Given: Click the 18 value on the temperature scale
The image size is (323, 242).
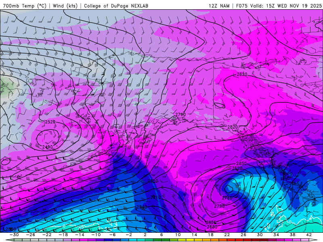Looking at the screenshot, I should (210, 235).
